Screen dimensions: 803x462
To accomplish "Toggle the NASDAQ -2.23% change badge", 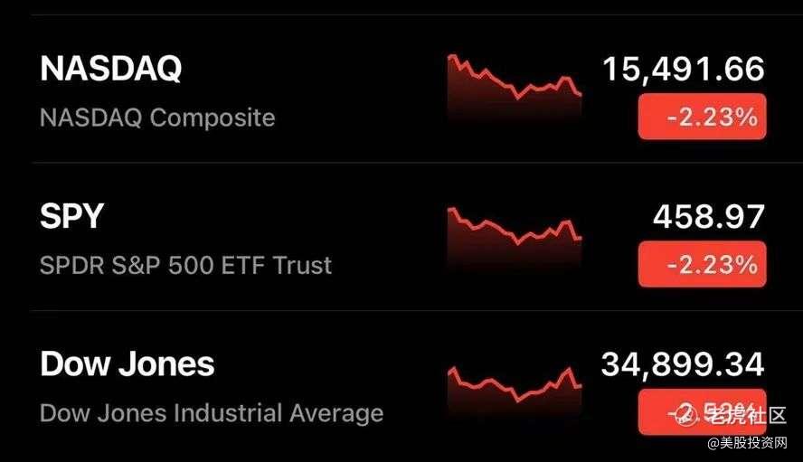I will [x=702, y=117].
